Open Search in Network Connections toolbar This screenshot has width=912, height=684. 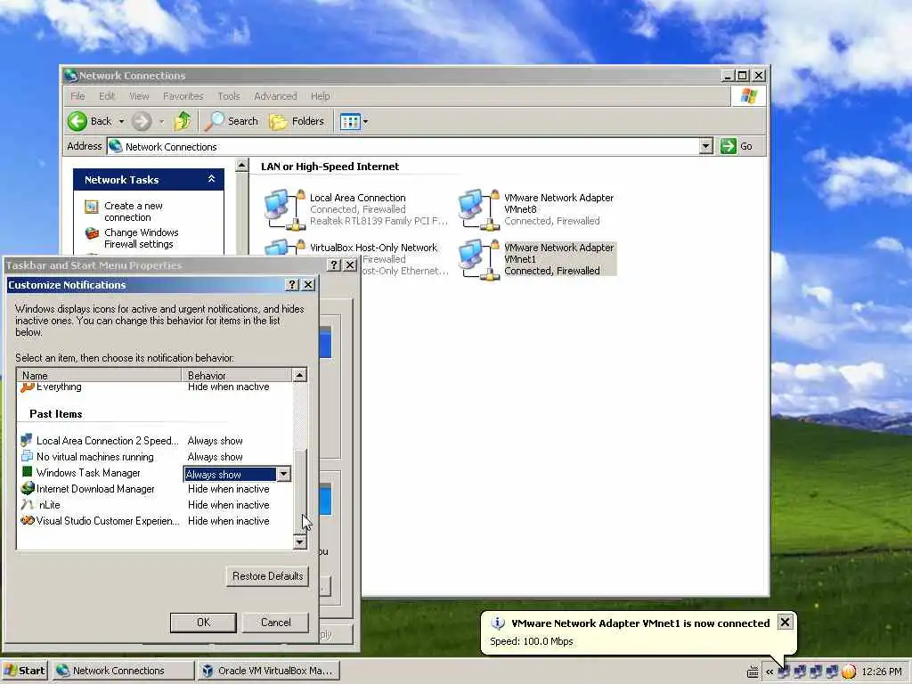[x=232, y=121]
